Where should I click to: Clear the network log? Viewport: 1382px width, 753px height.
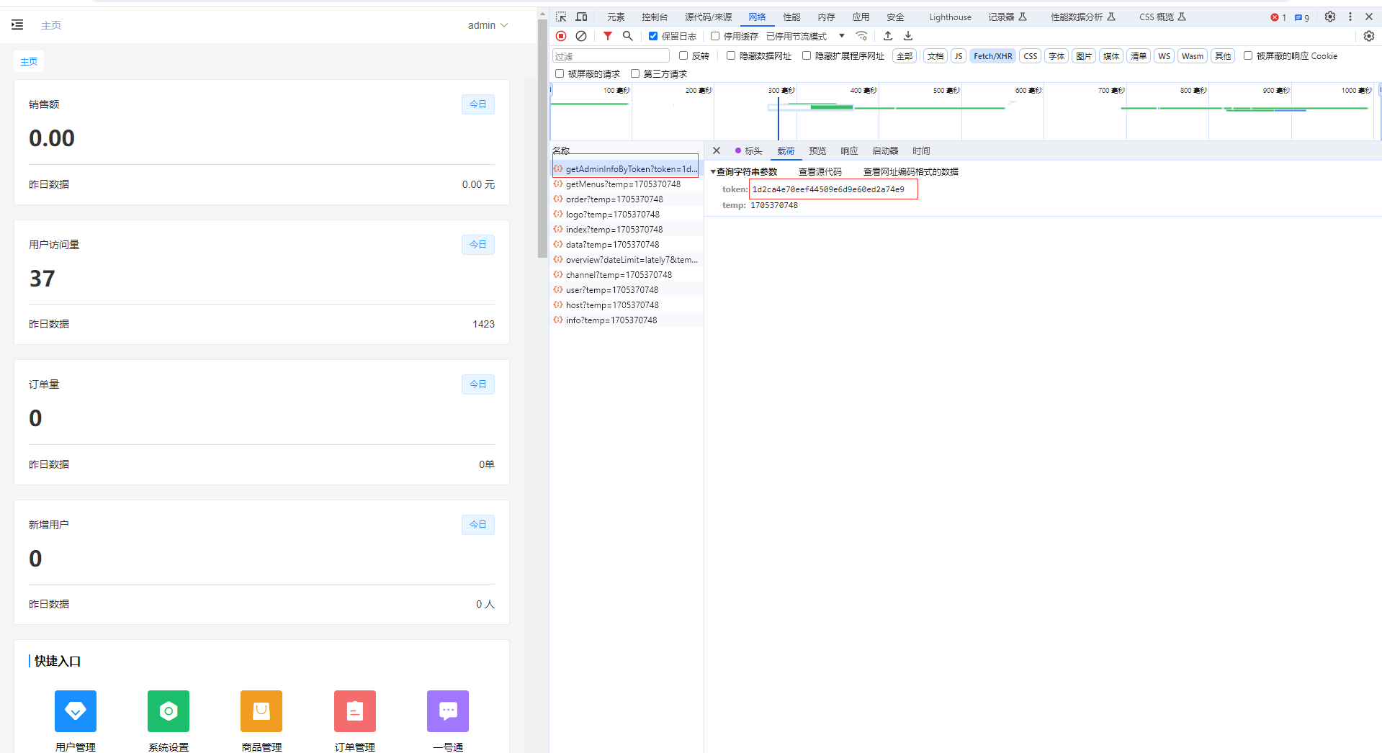pos(581,36)
